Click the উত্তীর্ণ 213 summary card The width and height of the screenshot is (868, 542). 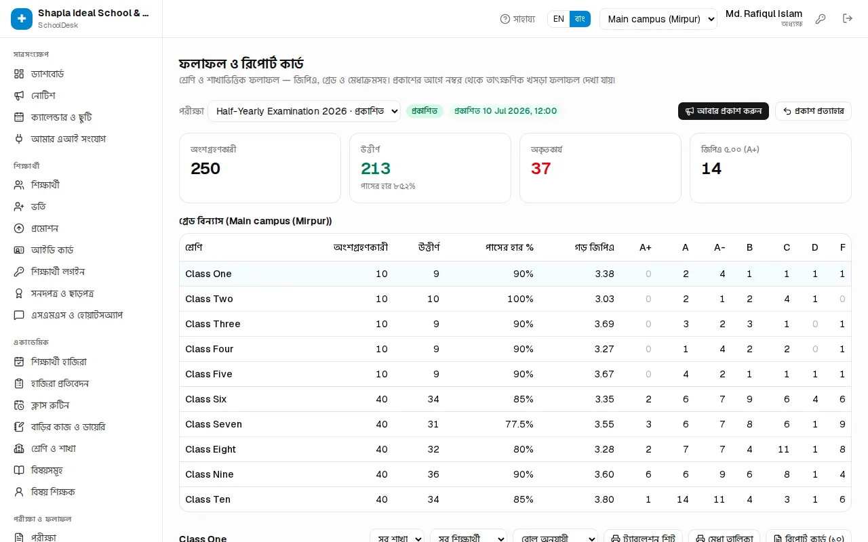point(430,168)
